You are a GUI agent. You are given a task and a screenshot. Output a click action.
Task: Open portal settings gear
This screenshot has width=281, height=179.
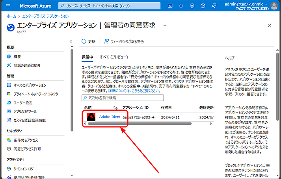point(192,6)
